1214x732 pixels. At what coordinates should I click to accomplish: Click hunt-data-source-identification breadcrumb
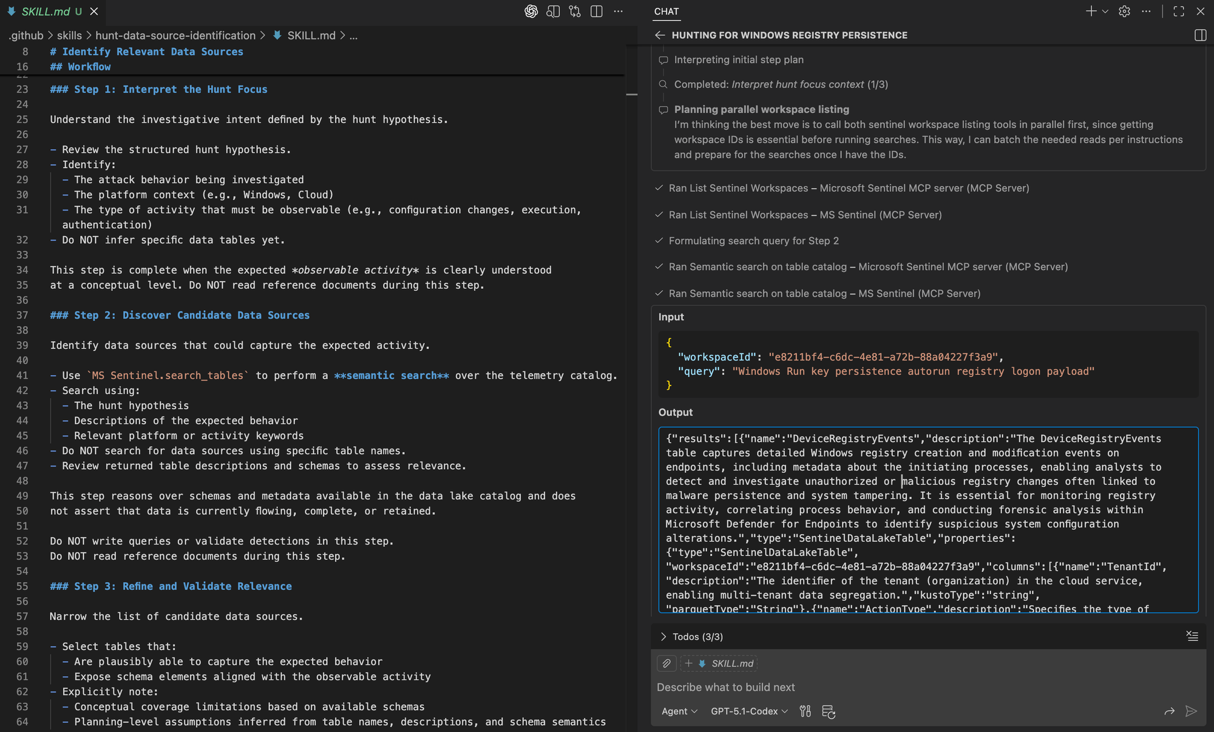coord(175,36)
